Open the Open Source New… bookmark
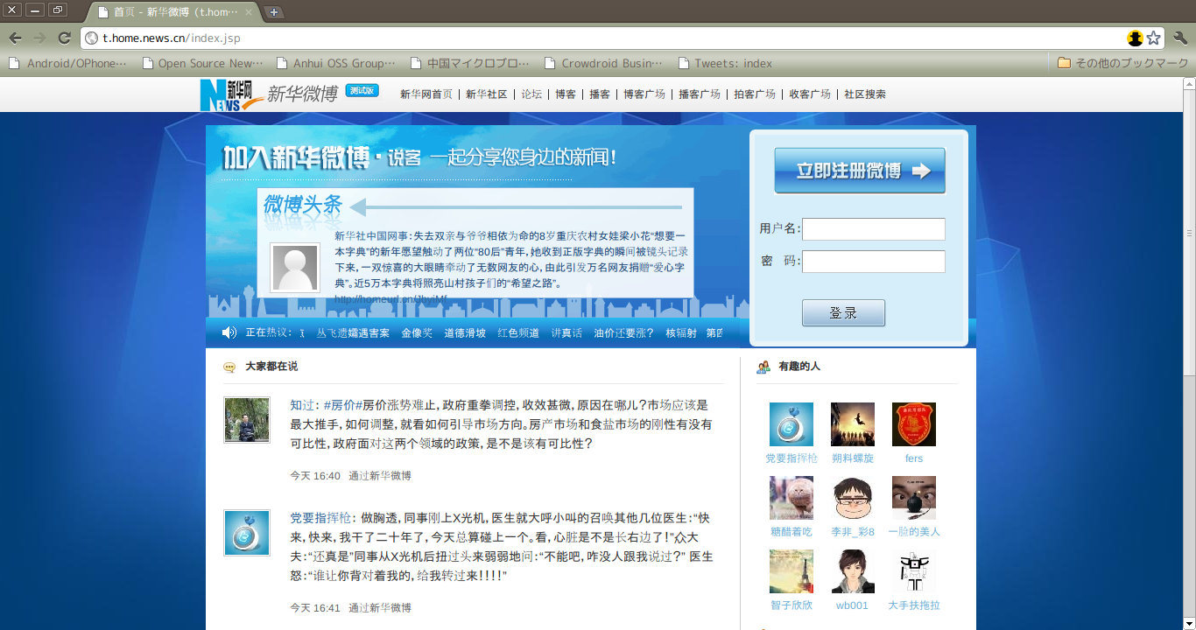The height and width of the screenshot is (630, 1196). (x=203, y=63)
